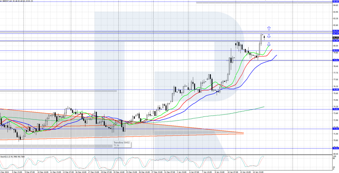
Task: Select the 70.01 level price tag
Action: (335, 148)
